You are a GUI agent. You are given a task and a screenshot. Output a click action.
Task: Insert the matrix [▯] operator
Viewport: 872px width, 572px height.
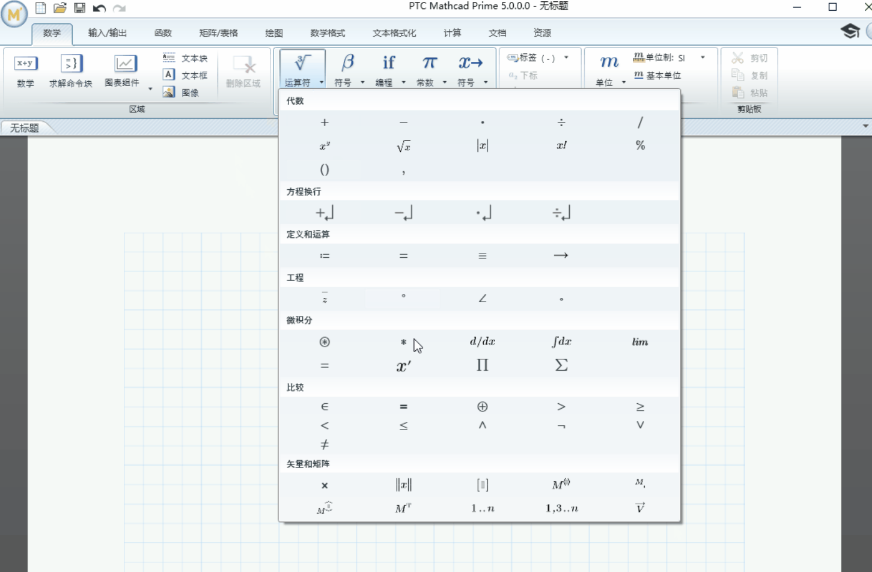(482, 485)
